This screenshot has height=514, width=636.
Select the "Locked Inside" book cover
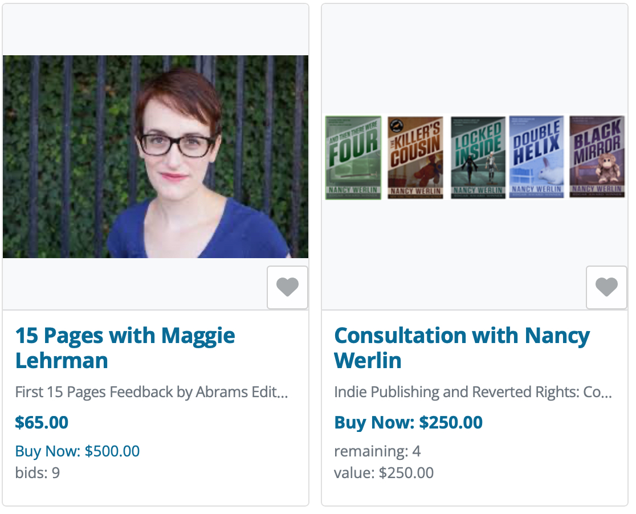pyautogui.click(x=478, y=158)
